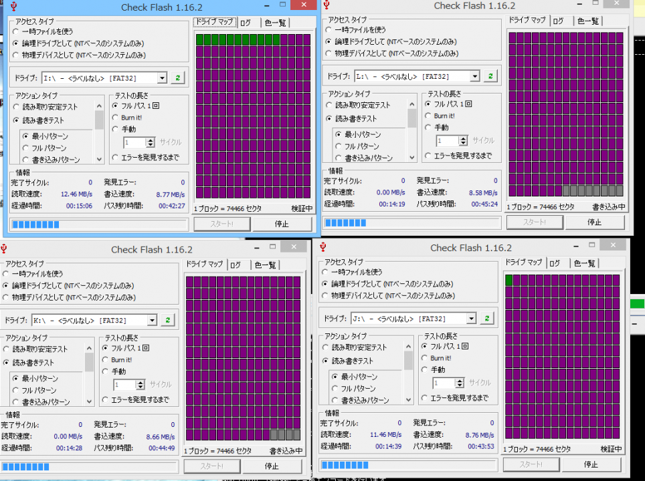
Task: Open ドライブ マップ tab in J:\ window
Action: pos(524,263)
